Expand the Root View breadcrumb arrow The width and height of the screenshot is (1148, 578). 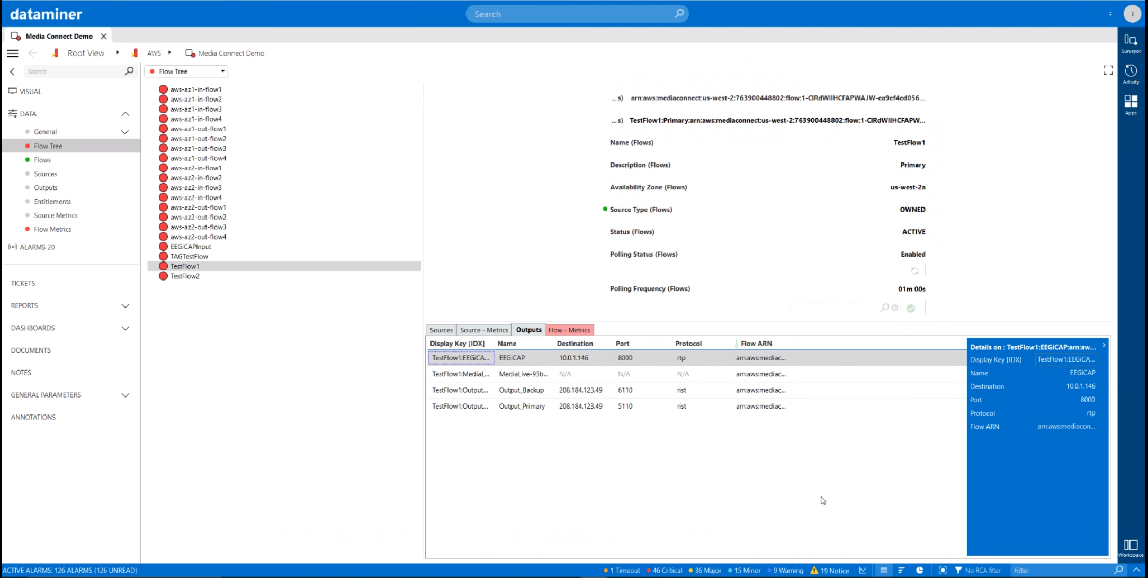point(118,52)
